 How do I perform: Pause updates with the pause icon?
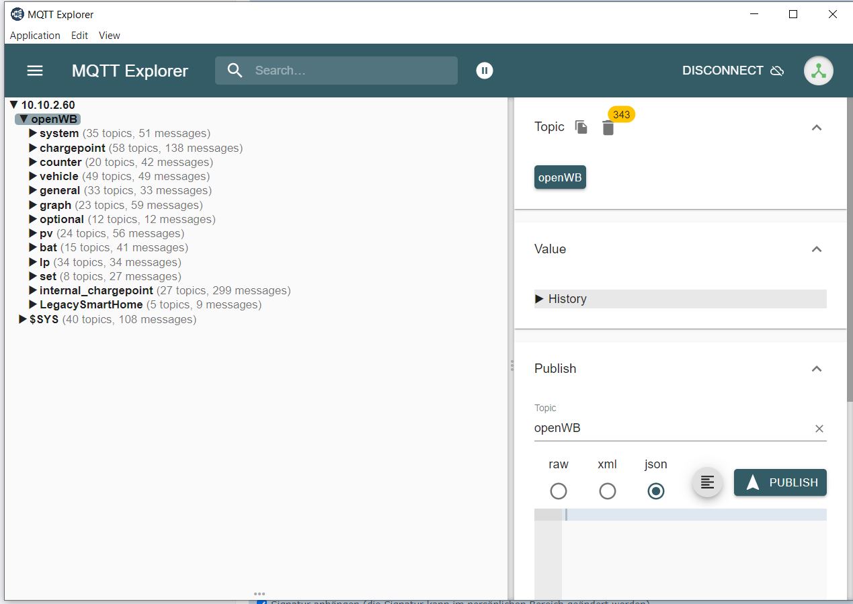coord(485,71)
